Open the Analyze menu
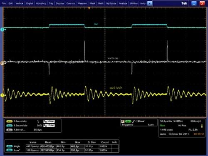The image size is (208, 156). (123, 3)
